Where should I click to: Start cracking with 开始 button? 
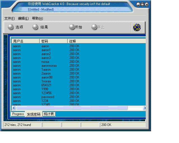click(76, 27)
